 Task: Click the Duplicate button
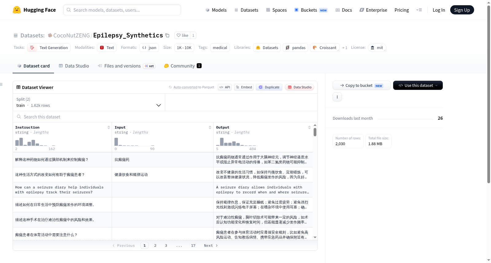click(269, 87)
